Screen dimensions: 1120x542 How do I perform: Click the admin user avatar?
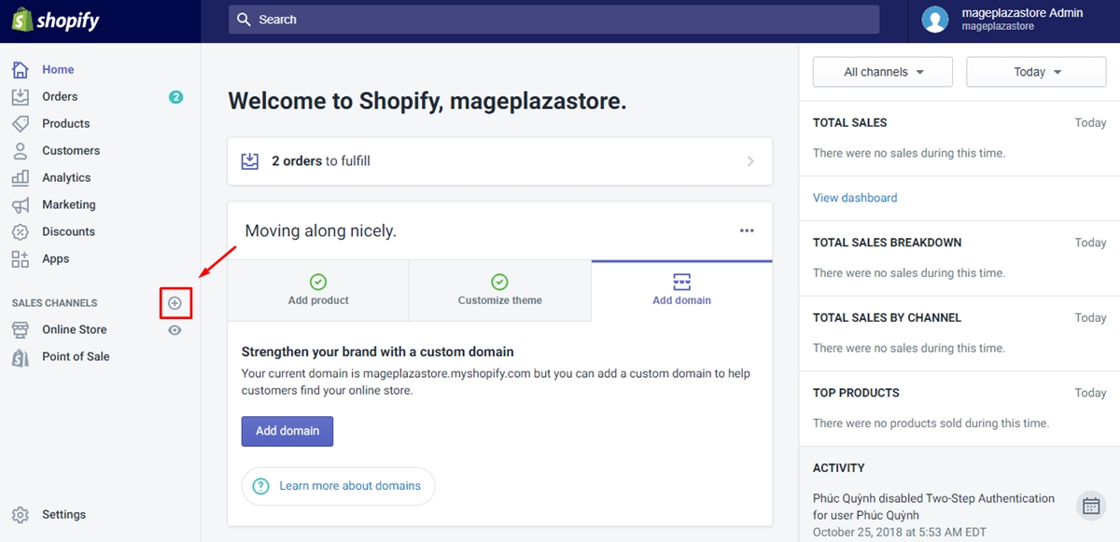[935, 20]
